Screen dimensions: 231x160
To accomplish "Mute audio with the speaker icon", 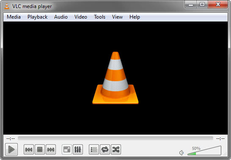I will [x=181, y=153].
